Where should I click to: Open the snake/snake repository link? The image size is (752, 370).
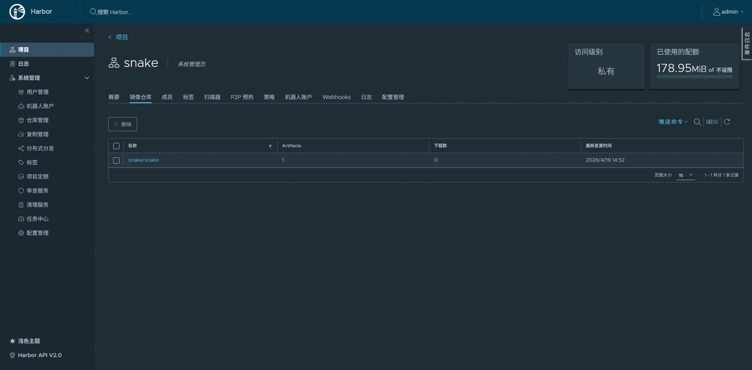coord(143,160)
